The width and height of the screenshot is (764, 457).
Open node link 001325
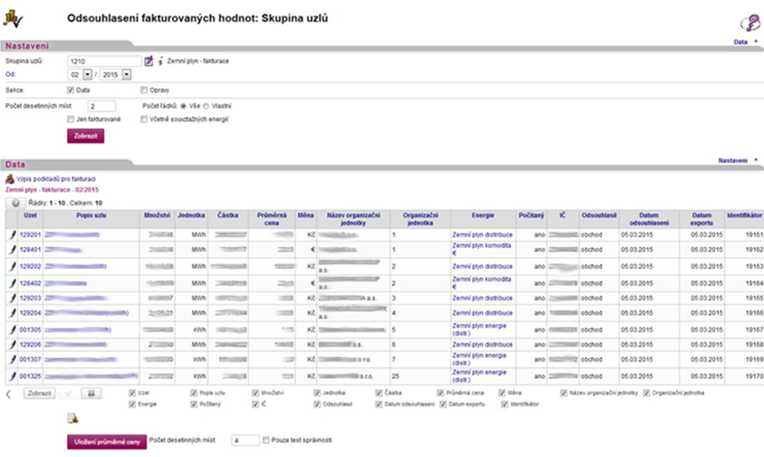point(30,376)
